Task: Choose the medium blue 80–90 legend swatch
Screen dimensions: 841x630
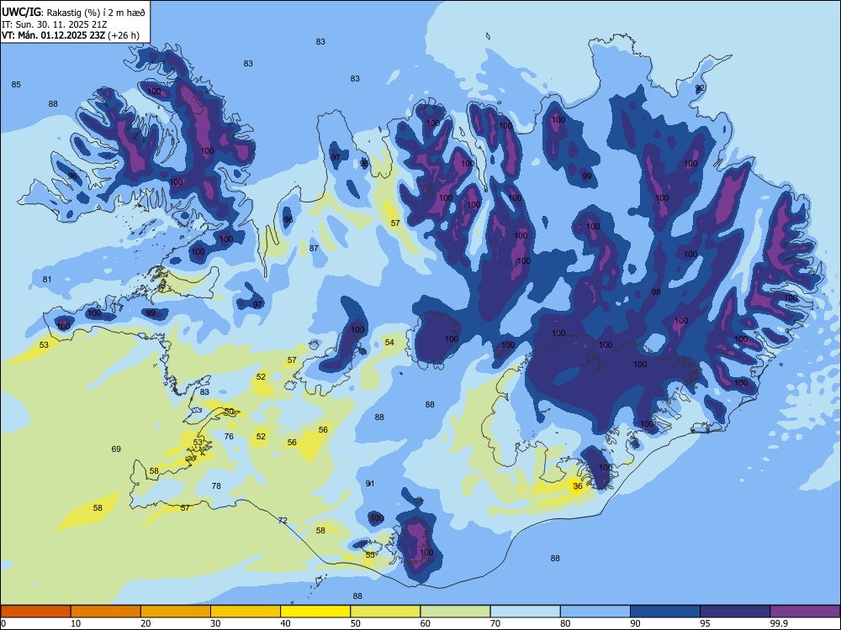Action: (x=595, y=612)
